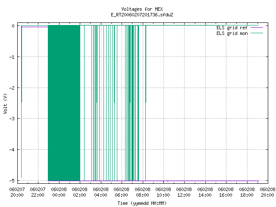Click the 'ELS grid ref' legend label
This screenshot has width=276, height=207.
(x=232, y=28)
